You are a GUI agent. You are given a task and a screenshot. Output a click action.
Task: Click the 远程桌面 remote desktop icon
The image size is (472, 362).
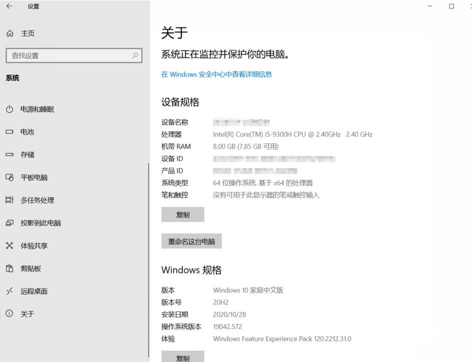[x=9, y=291]
